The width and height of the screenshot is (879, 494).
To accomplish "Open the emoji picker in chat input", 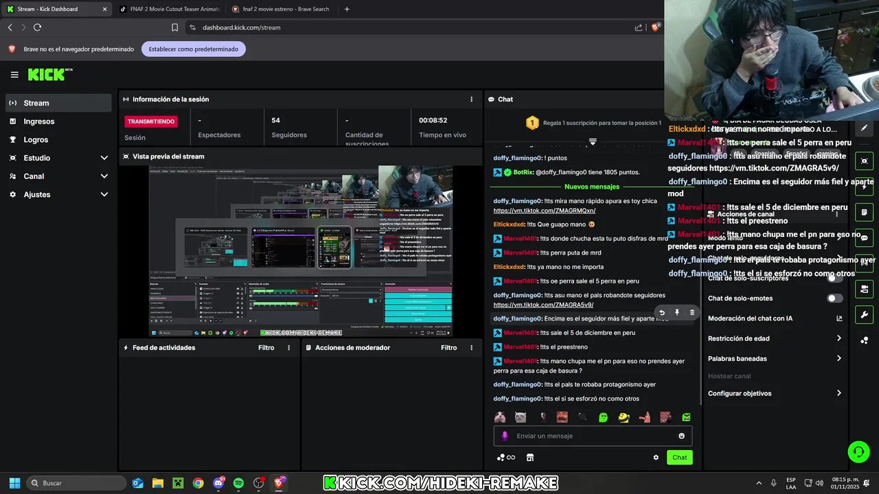I will (x=681, y=436).
